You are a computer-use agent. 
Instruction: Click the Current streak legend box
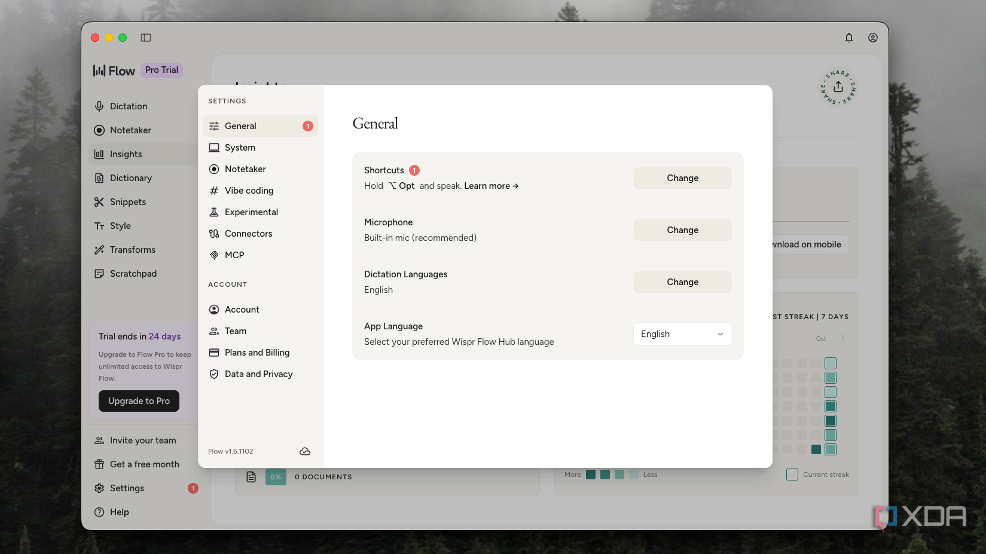pyautogui.click(x=792, y=475)
